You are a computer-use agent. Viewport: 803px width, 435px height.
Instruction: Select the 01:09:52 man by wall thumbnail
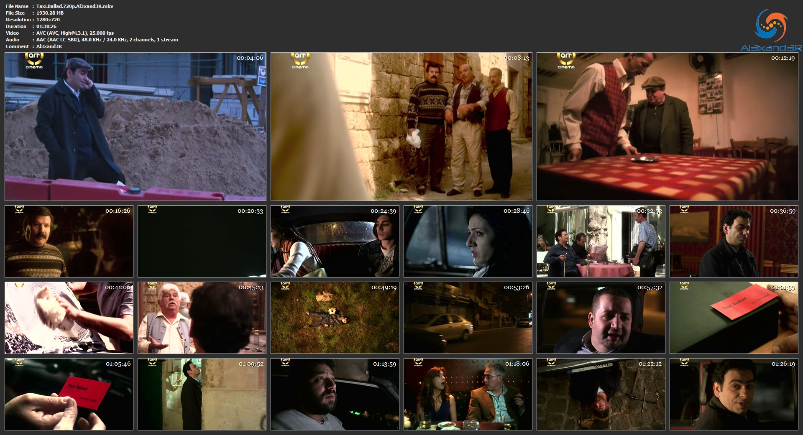coord(202,394)
